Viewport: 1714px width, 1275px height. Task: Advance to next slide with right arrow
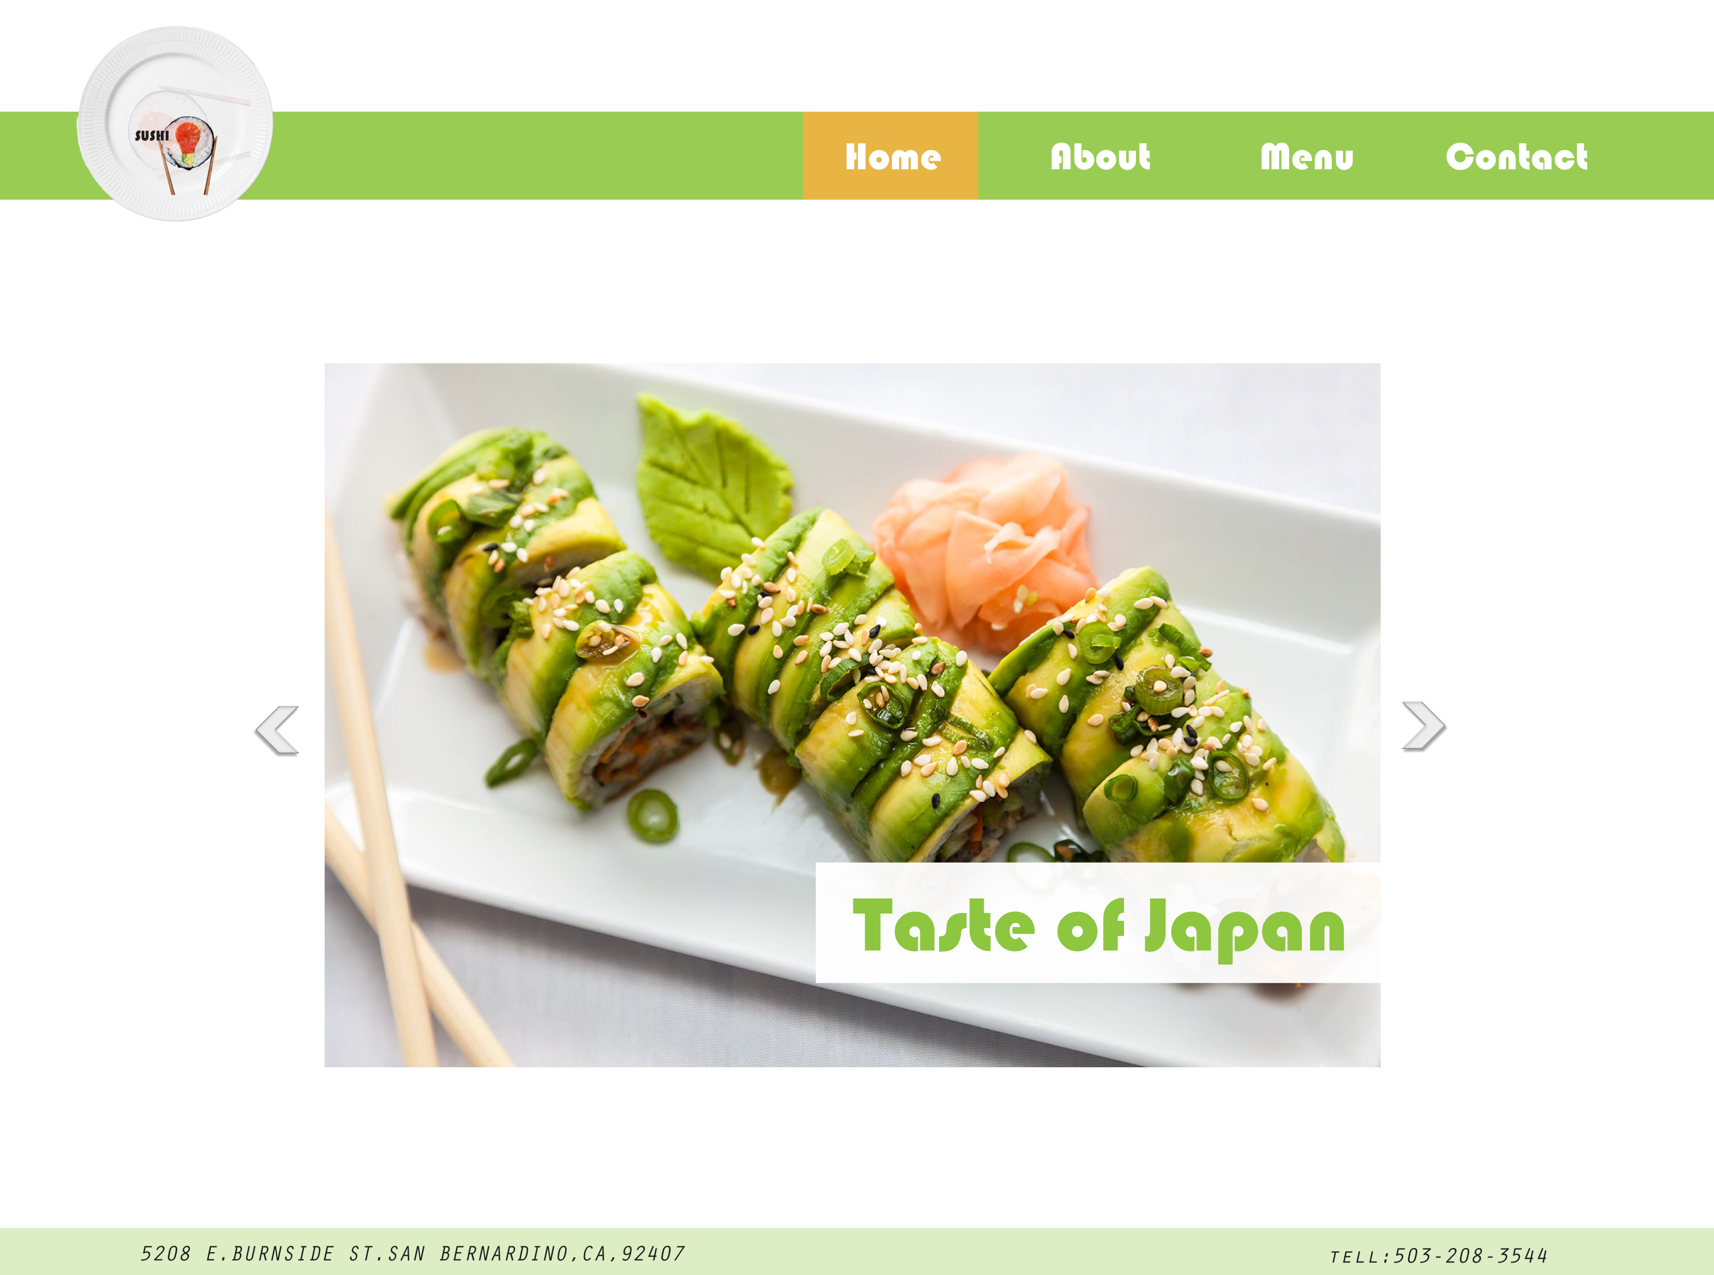(x=1424, y=726)
